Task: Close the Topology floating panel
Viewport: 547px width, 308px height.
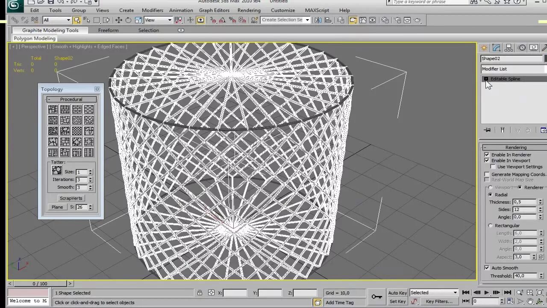Action: (x=97, y=89)
